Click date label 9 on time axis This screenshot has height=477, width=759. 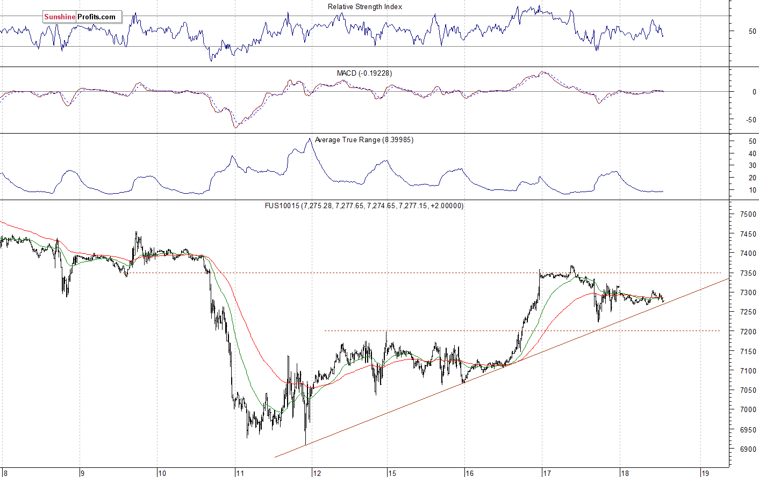(x=82, y=473)
